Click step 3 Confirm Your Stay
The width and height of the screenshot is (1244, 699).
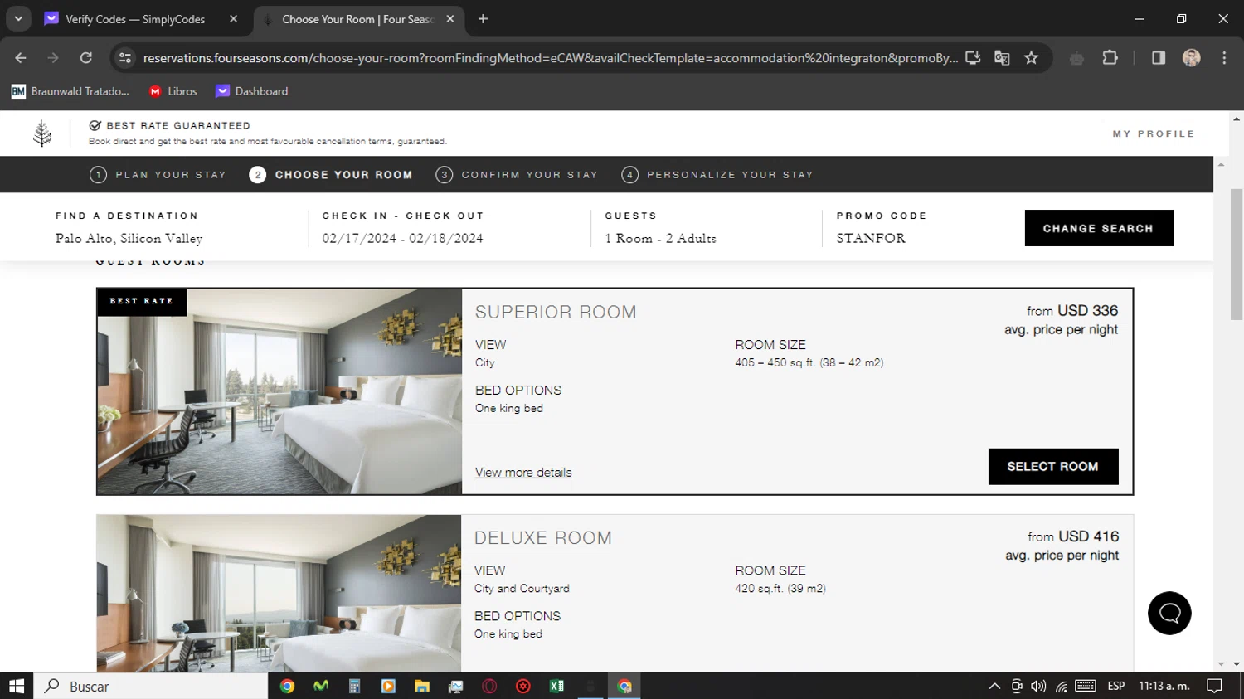(517, 175)
